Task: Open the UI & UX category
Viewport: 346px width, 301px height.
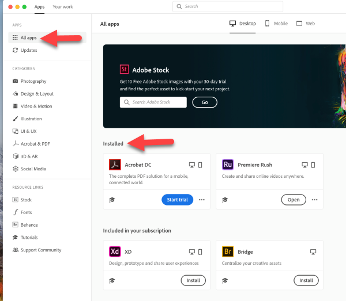Action: (x=28, y=131)
